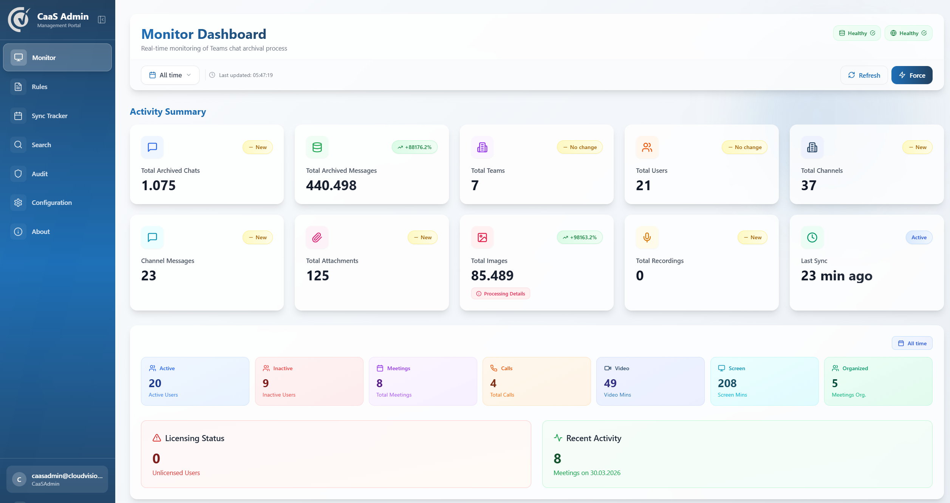Click the chat bubble icon on Total Archived Chats
This screenshot has height=503, width=950.
coord(152,147)
